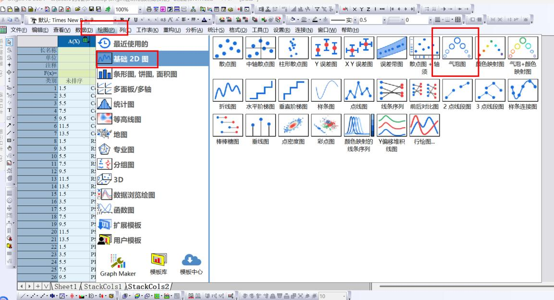
Task: Open the 地图 category
Action: click(x=152, y=134)
